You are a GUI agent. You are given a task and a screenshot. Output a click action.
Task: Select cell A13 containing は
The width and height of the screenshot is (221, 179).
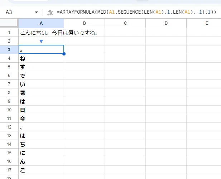41,135
